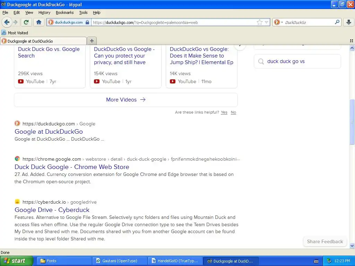Open the Bookmarks menu
The image size is (355, 266).
pyautogui.click(x=64, y=12)
